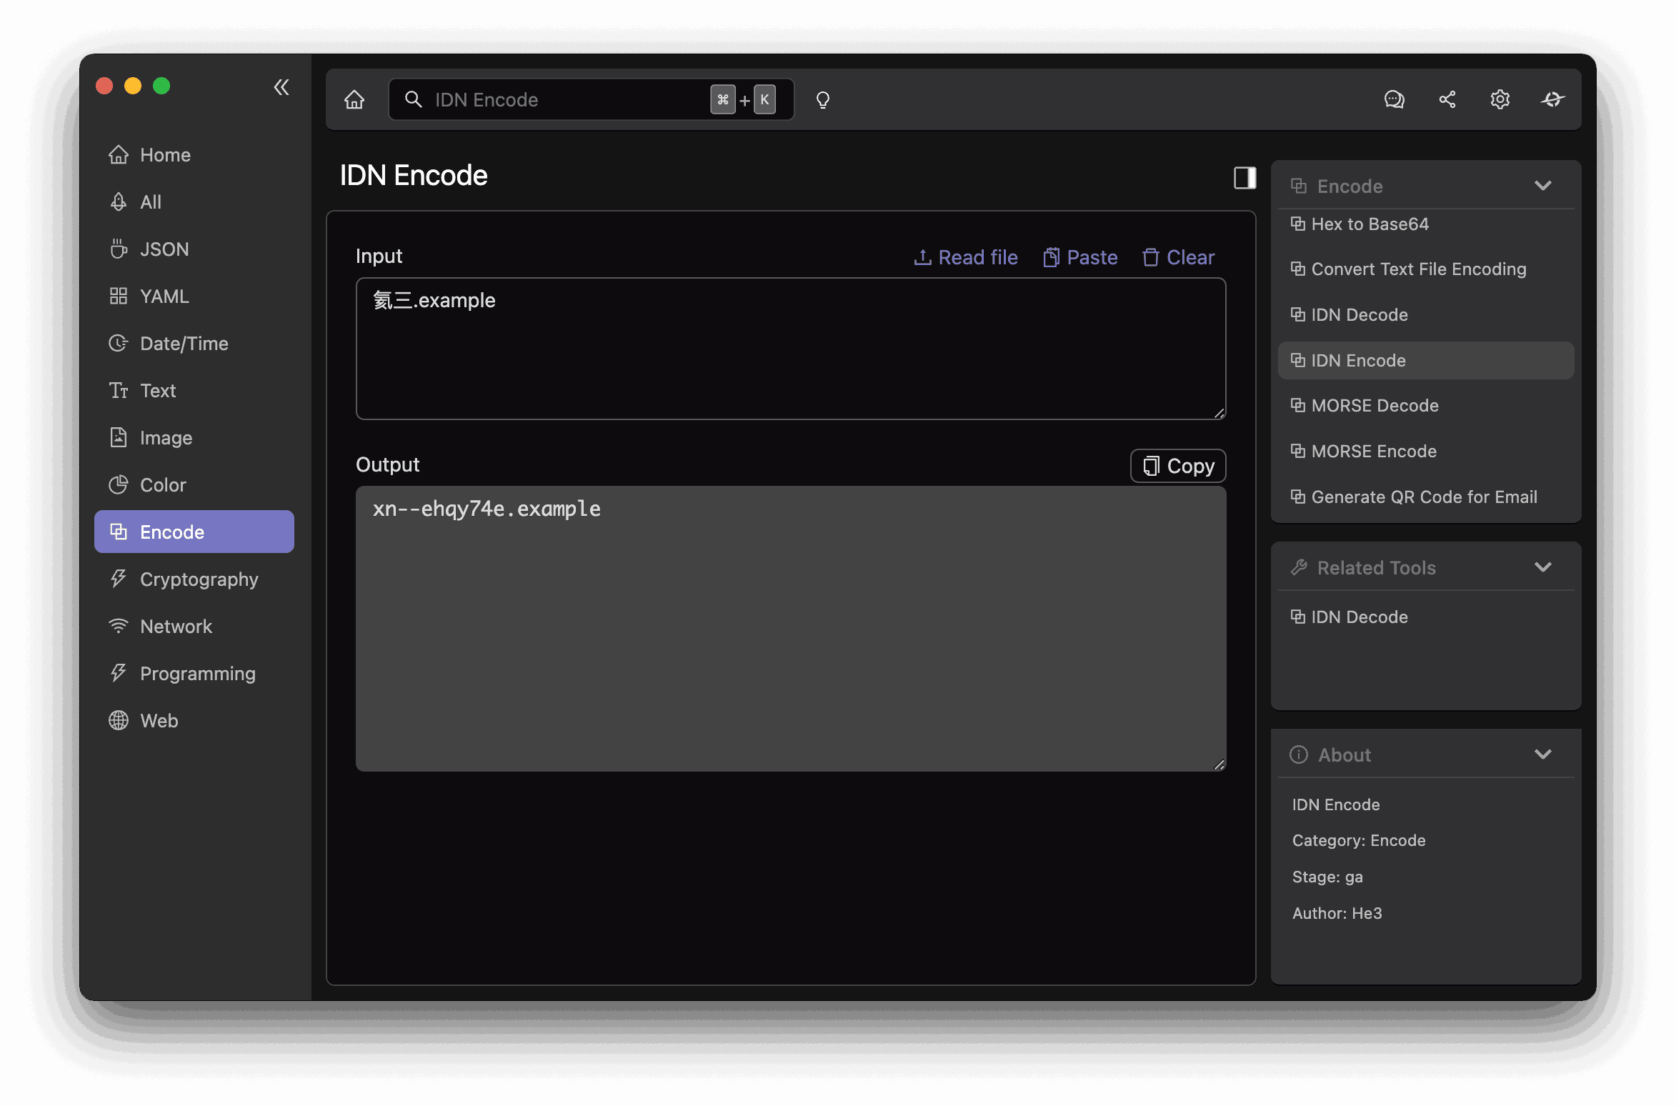Click the Date/Time clock icon in sidebar
Screen dimensions: 1676x1106
(x=119, y=344)
